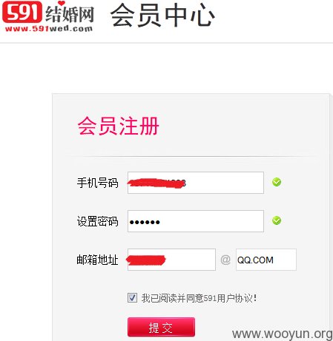Click the 手机号码 field label
Viewport: 333px width, 341px height.
(98, 183)
